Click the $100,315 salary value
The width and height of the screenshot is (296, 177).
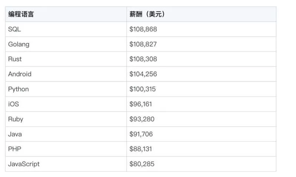pos(142,89)
